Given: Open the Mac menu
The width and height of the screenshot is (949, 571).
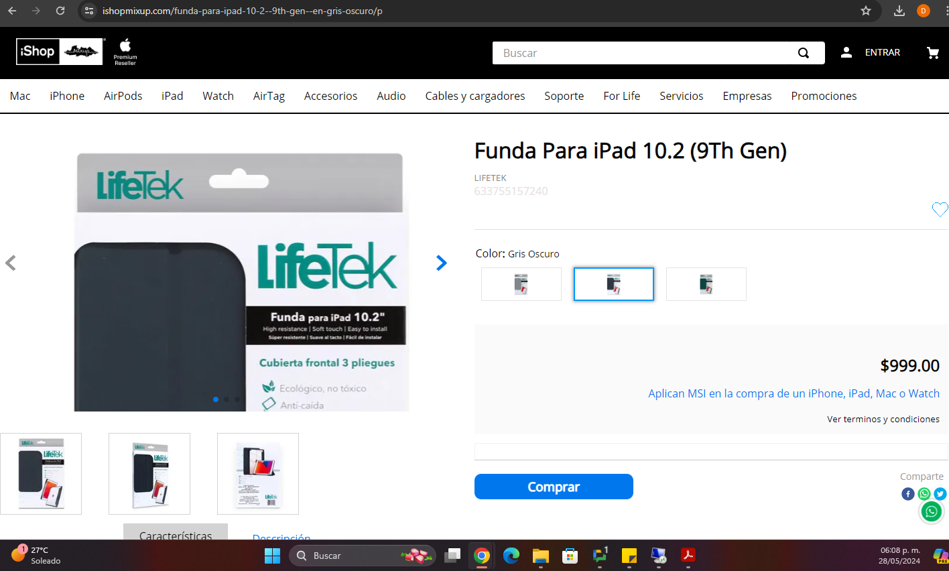Looking at the screenshot, I should click(20, 96).
